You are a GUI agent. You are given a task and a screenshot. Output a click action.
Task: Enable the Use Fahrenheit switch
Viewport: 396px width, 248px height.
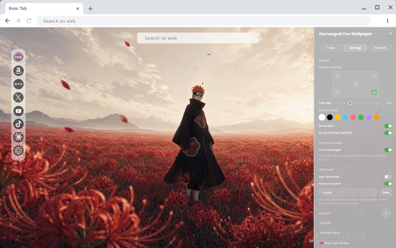point(388,177)
